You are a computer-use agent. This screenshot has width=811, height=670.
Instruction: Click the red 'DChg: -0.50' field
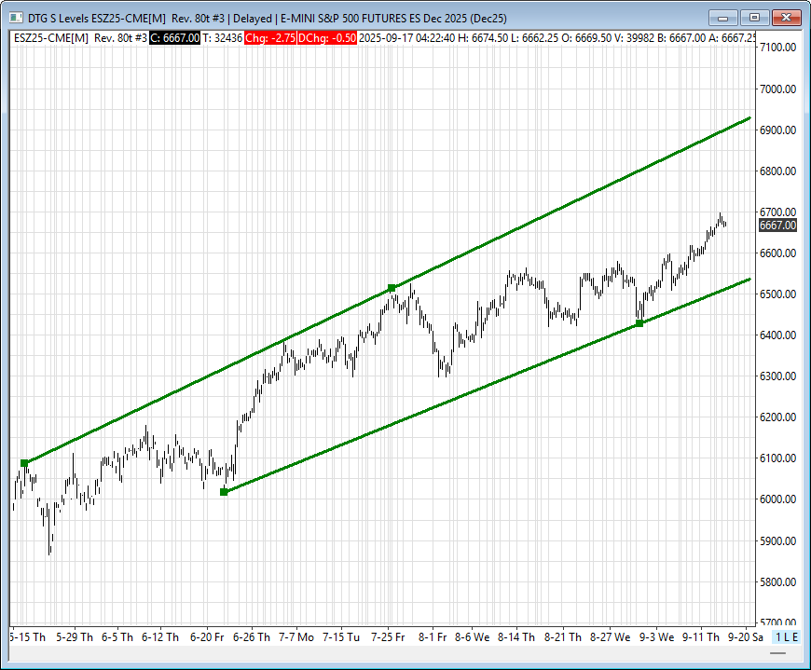[x=327, y=37]
